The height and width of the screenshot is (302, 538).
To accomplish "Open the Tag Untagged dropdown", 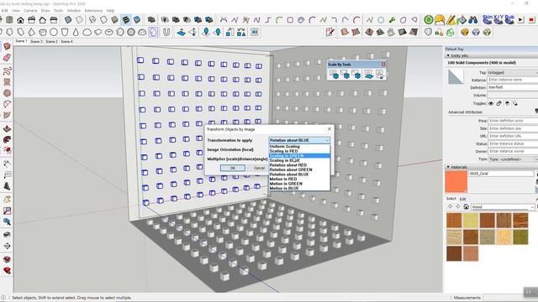I will point(513,73).
